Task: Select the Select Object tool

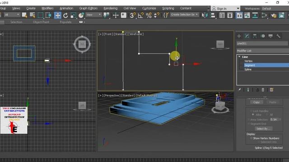Action: point(24,15)
